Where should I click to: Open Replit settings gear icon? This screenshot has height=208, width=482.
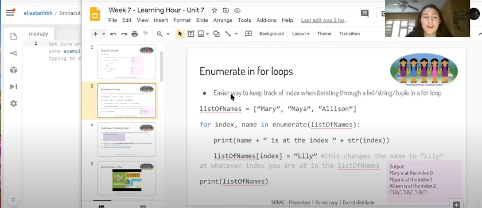point(14,103)
